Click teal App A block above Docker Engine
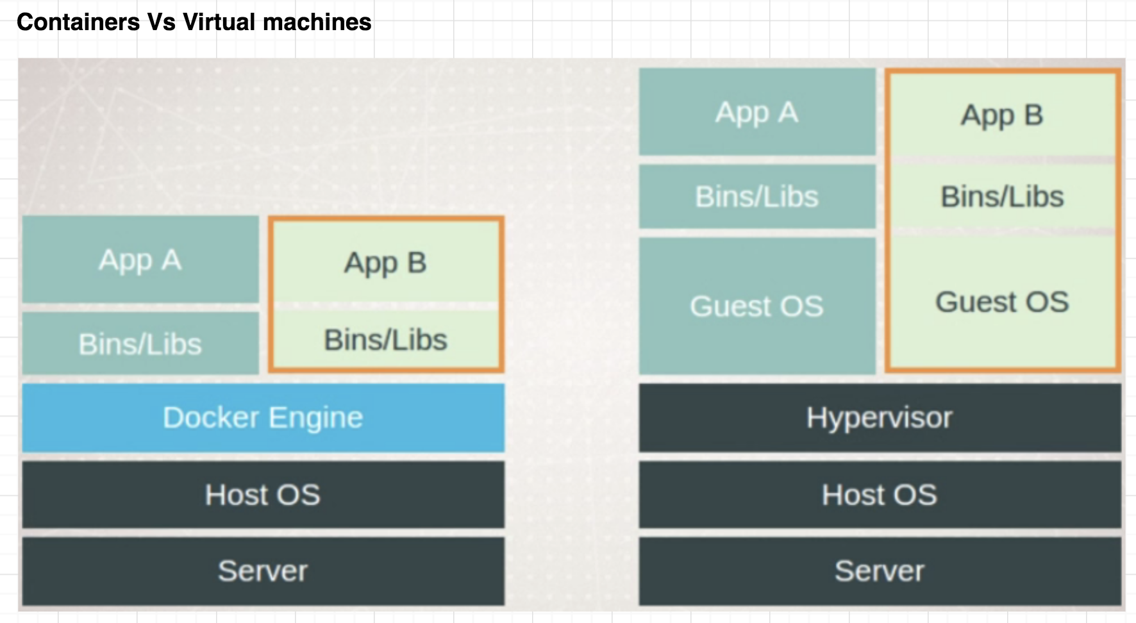This screenshot has height=623, width=1136. tap(140, 260)
